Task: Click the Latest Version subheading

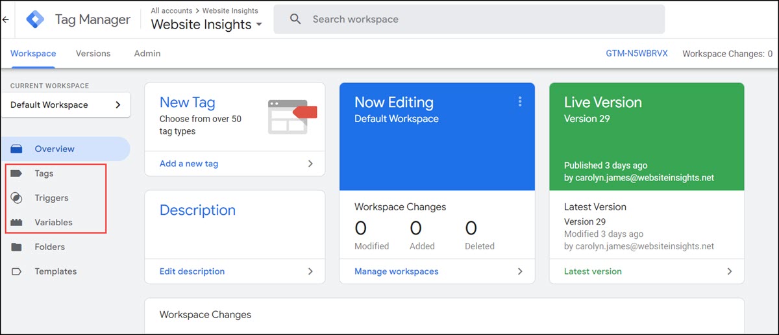Action: click(x=595, y=207)
